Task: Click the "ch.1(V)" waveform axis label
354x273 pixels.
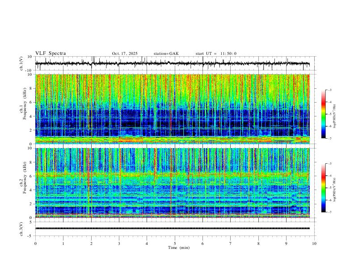Action: pyautogui.click(x=21, y=63)
